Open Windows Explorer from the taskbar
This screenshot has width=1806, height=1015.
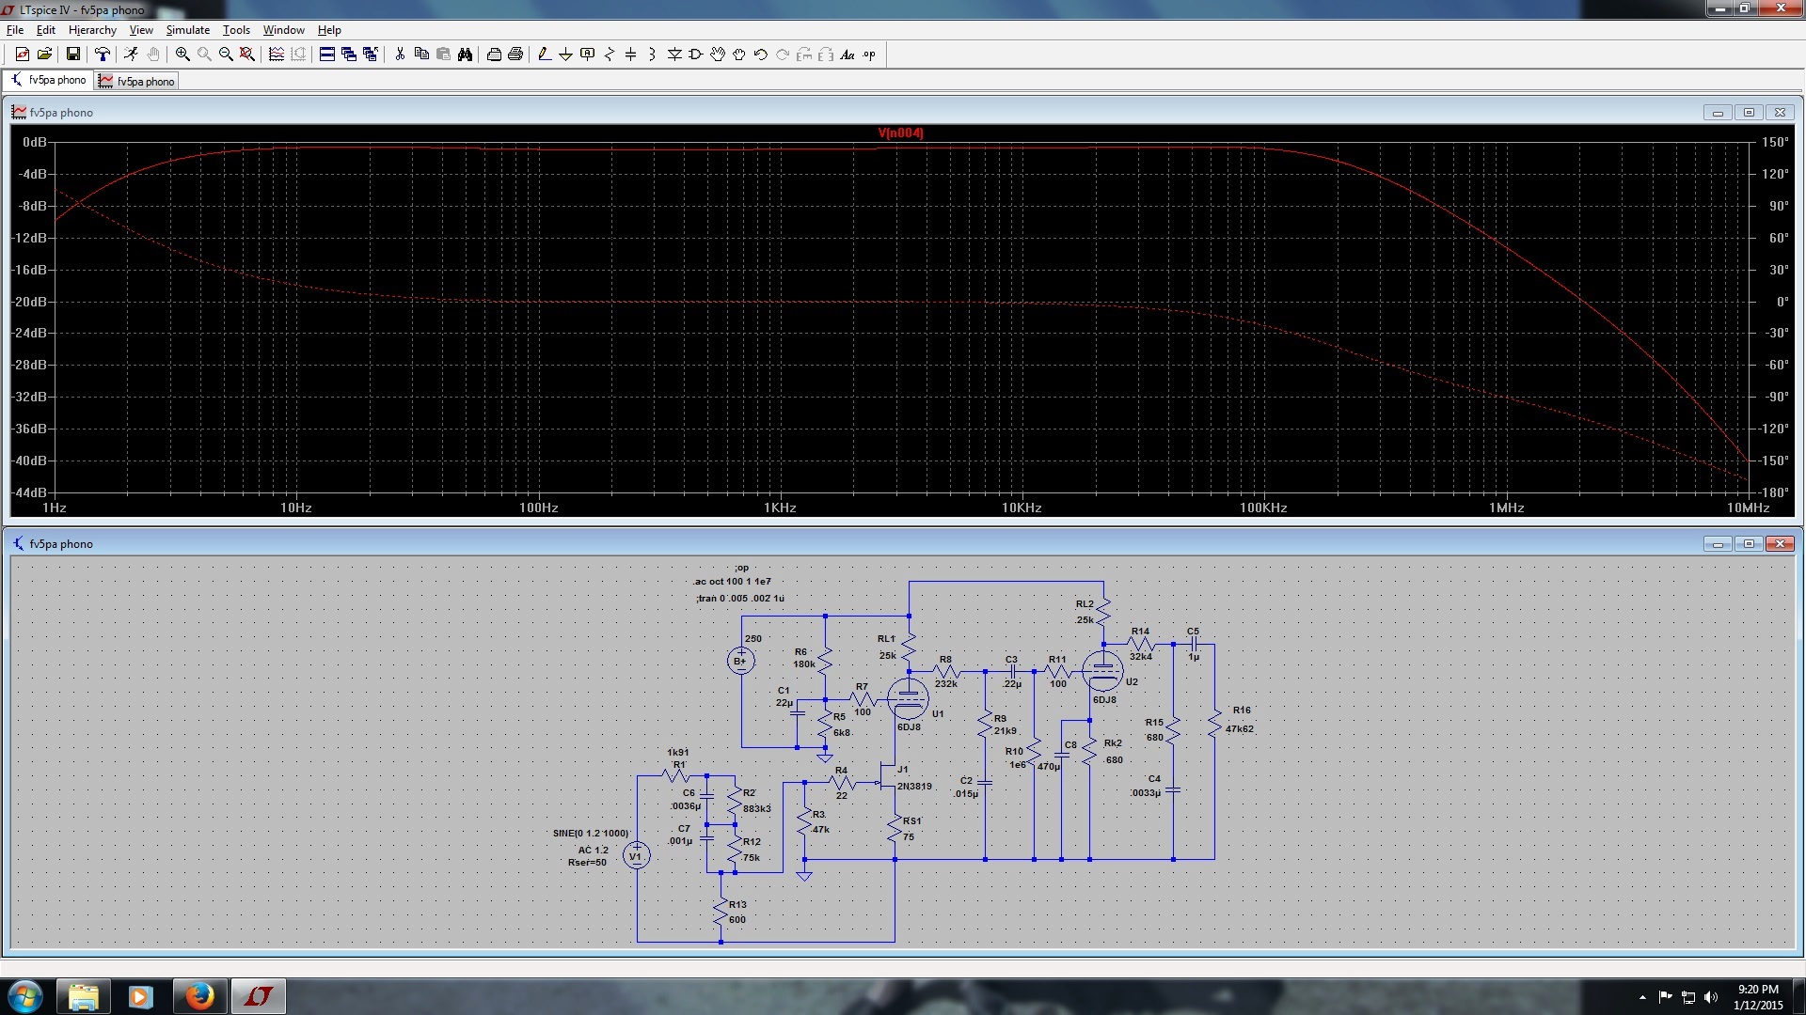(84, 996)
